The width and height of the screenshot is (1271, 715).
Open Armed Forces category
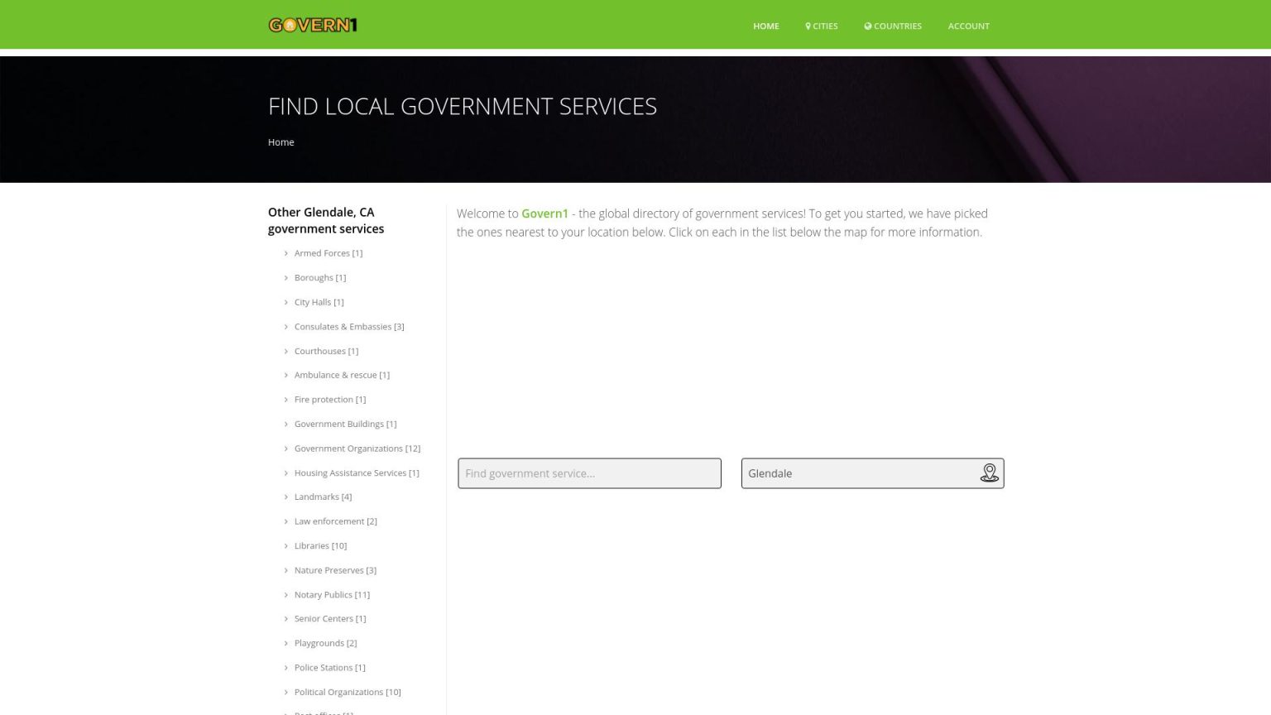point(328,253)
